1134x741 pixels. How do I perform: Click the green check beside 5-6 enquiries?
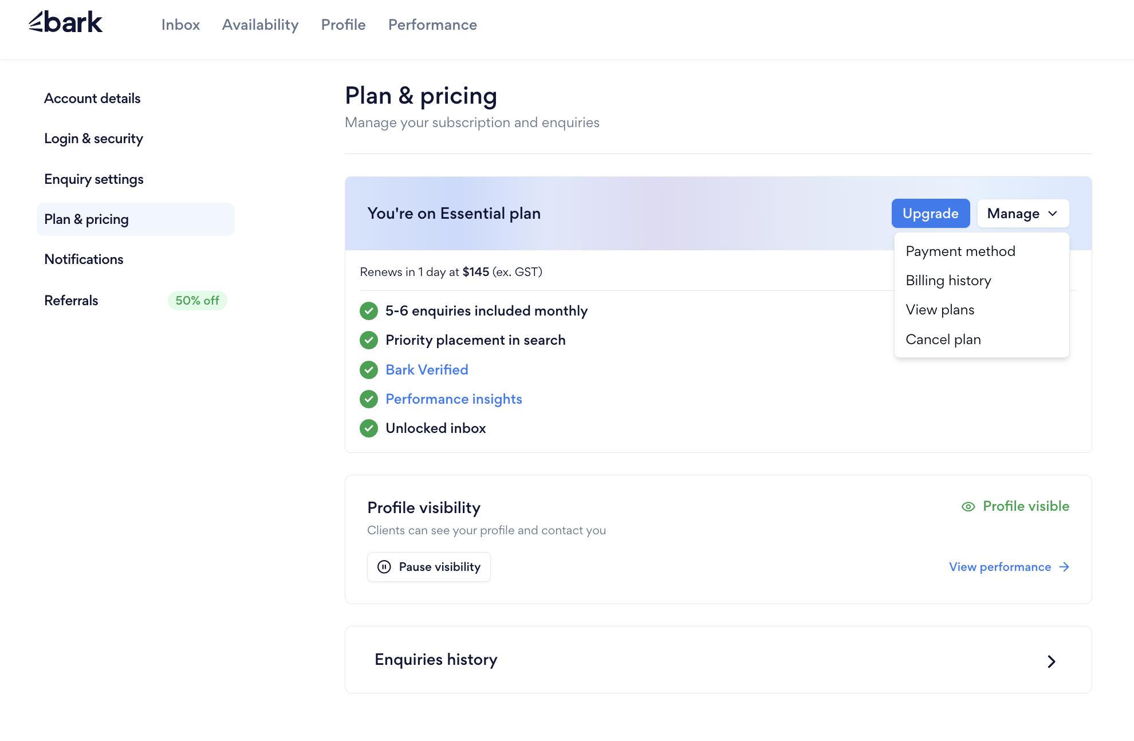(x=369, y=311)
